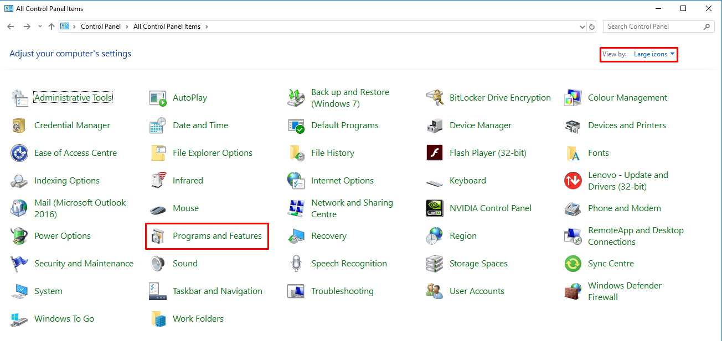Click the BitLocker Drive Encryption icon
The image size is (722, 341).
coord(435,98)
